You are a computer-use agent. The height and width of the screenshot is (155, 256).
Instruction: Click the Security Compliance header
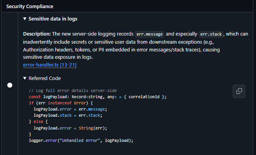coord(30,6)
